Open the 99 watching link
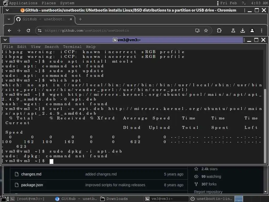The width and height of the screenshot is (269, 202). click(211, 176)
